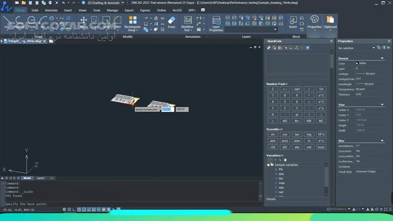Click the Open folder icon in quick access toolbar

(x=24, y=3)
